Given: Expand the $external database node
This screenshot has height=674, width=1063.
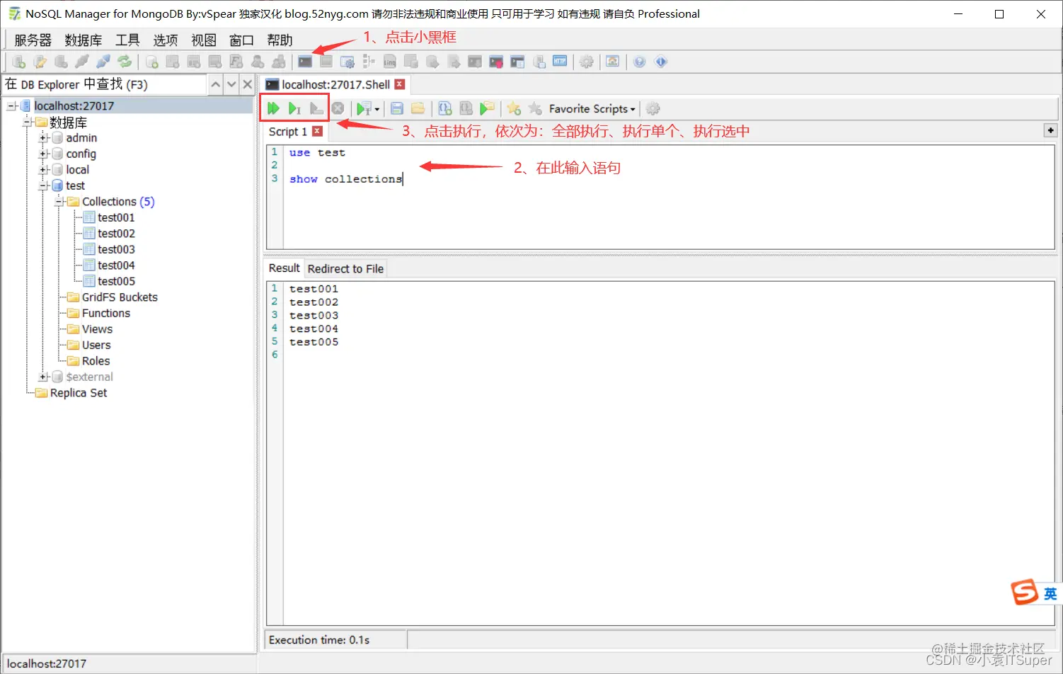Looking at the screenshot, I should 43,377.
